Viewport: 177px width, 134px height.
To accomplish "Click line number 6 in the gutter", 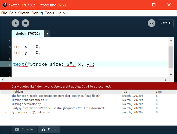I will [10, 65].
